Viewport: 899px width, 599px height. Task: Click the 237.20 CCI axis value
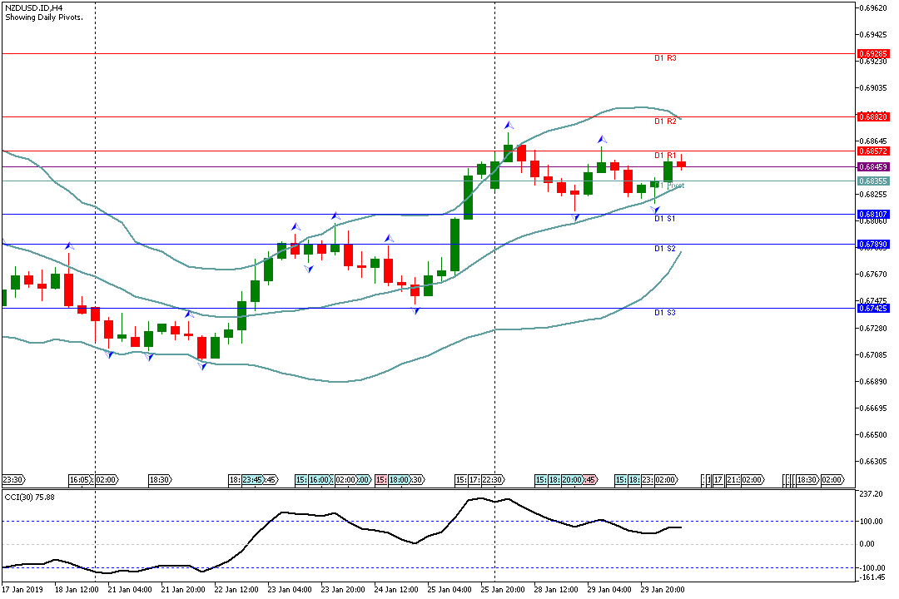click(871, 493)
